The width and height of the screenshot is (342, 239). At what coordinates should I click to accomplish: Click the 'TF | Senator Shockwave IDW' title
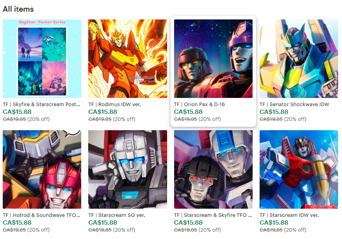click(x=294, y=105)
